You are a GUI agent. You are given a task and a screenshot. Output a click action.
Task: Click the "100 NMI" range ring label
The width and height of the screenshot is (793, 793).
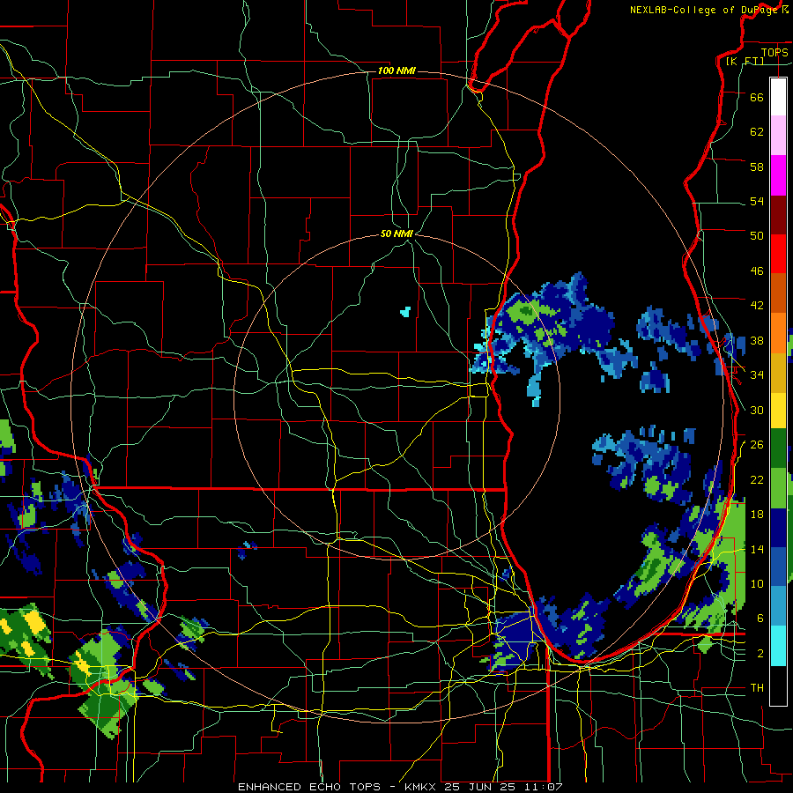pyautogui.click(x=396, y=70)
